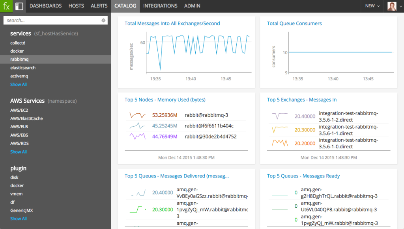Focus the catalog search field
Screen dimensions: 404x229
coord(55,20)
